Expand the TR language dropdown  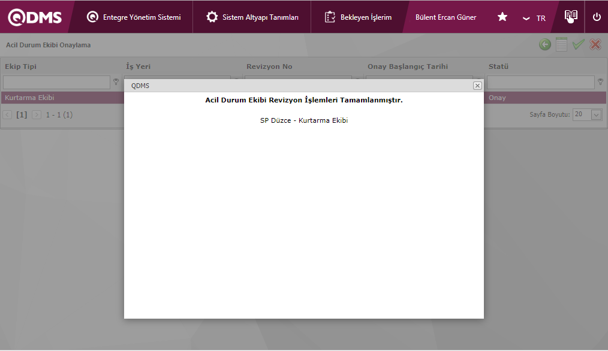pos(534,18)
